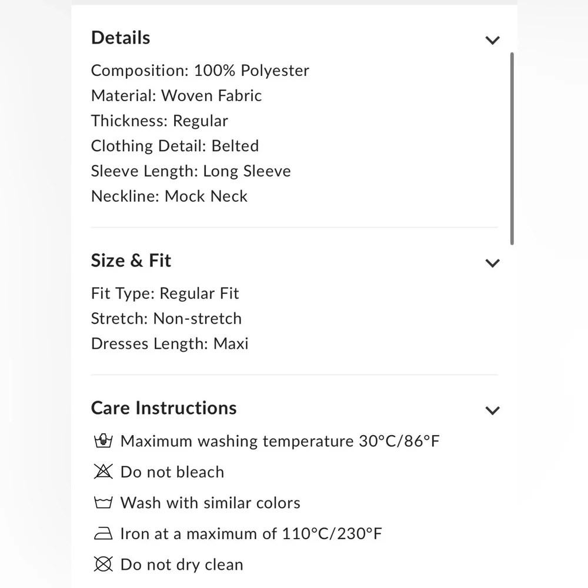Viewport: 588px width, 588px height.
Task: Collapse the Size & Fit chevron
Action: click(492, 263)
